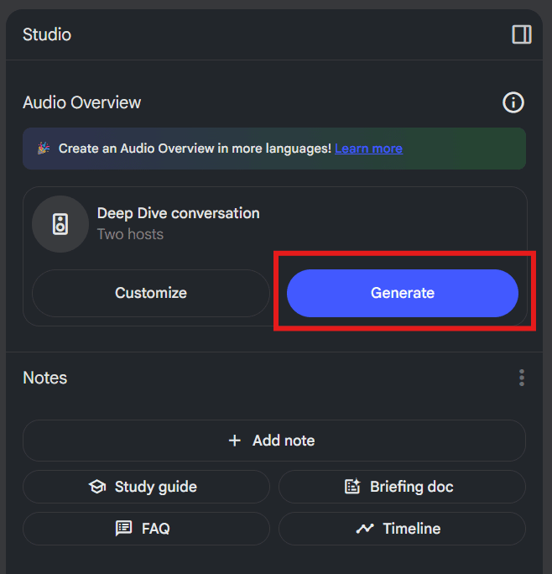Click the Audio Overview section heading
Viewport: 552px width, 574px height.
pyautogui.click(x=81, y=102)
